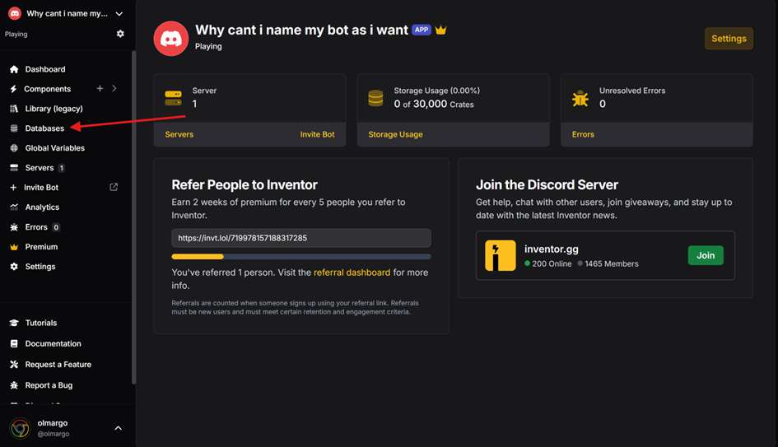This screenshot has height=447, width=778.
Task: Click the Unresolved Errors bug icon
Action: tap(580, 98)
